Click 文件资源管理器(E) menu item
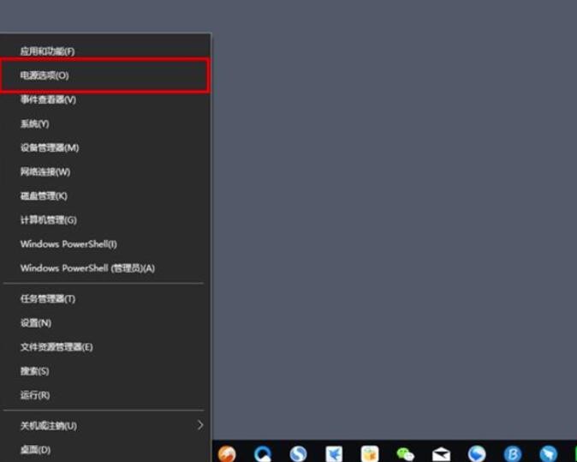The width and height of the screenshot is (577, 462). click(57, 347)
